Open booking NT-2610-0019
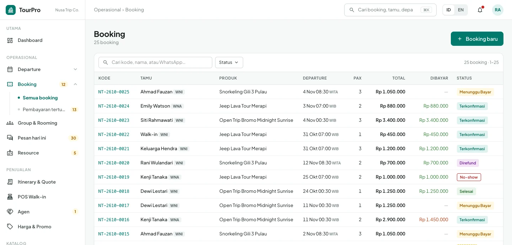This screenshot has width=512, height=245. point(114,177)
